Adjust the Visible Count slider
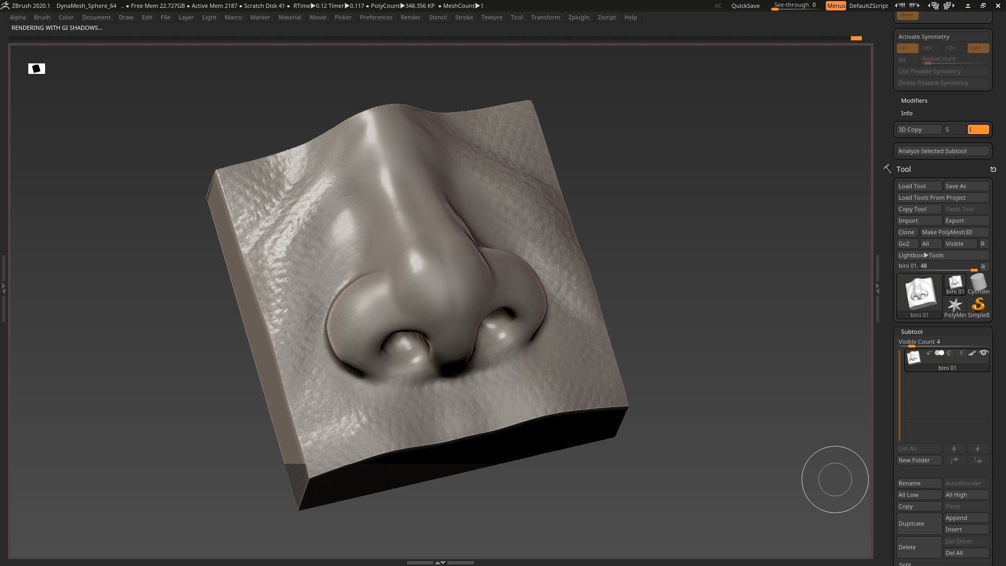This screenshot has width=1006, height=566. [943, 343]
